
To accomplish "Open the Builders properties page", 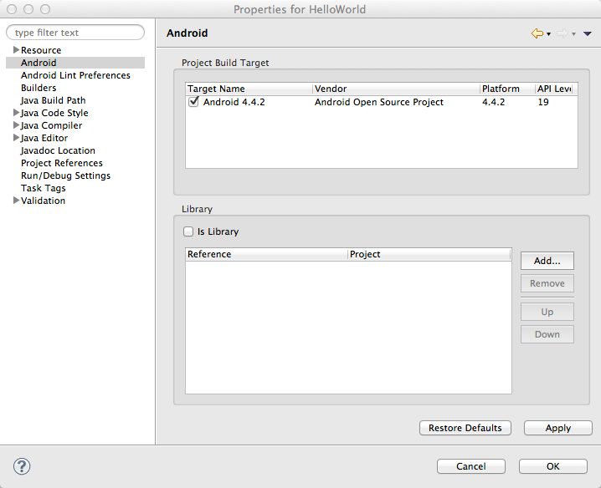I will (x=39, y=88).
